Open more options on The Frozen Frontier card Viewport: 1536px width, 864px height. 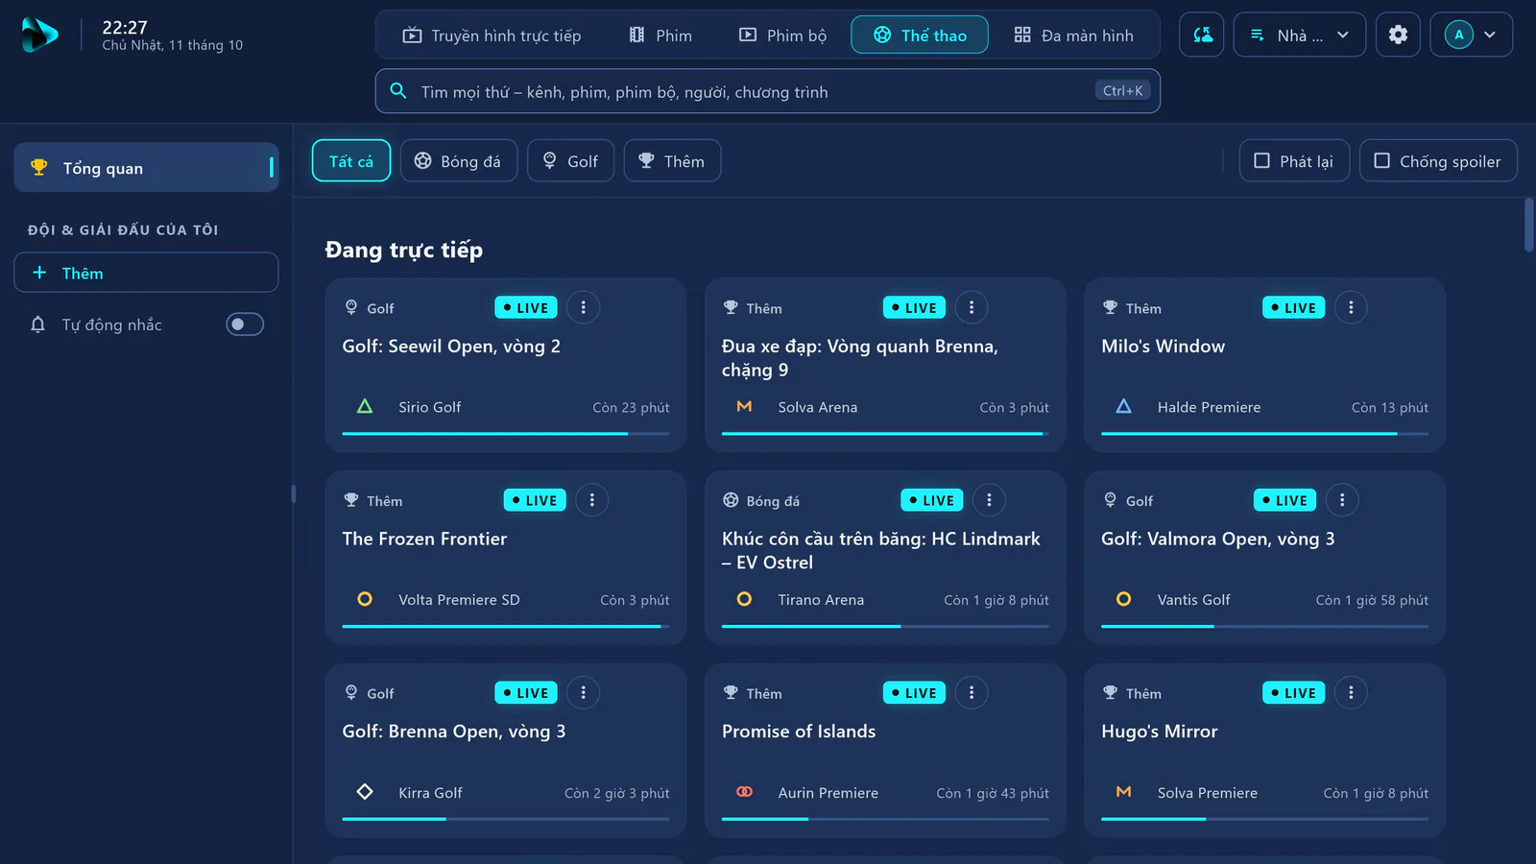592,500
